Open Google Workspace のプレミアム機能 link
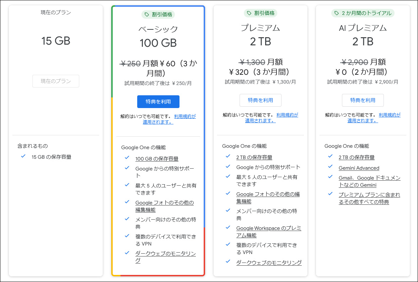This screenshot has height=282, width=418. pos(269,232)
